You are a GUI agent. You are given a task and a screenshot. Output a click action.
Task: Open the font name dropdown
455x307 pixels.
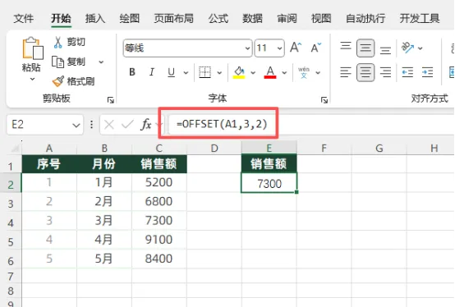tap(247, 48)
